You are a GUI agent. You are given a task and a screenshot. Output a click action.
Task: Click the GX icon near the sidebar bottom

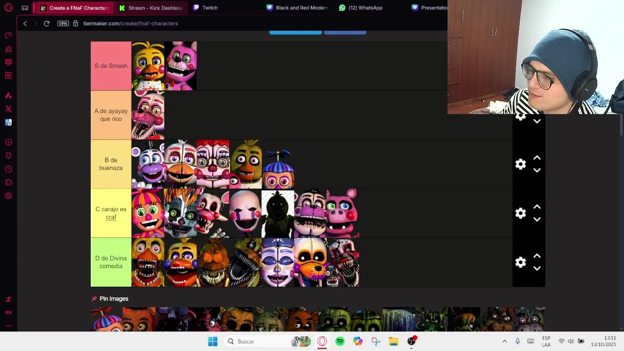coord(8,312)
